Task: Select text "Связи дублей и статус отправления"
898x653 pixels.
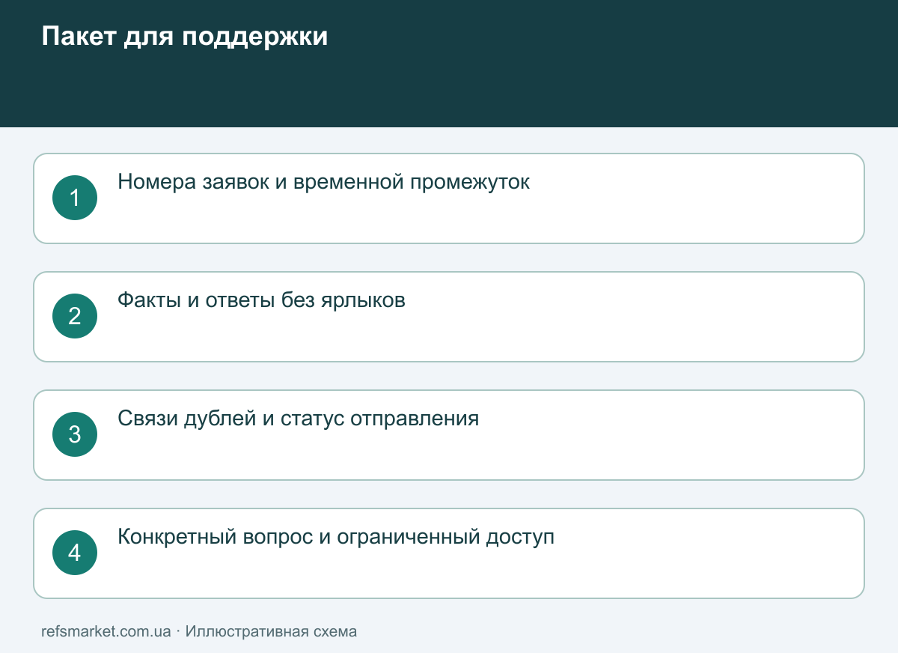Action: tap(299, 419)
